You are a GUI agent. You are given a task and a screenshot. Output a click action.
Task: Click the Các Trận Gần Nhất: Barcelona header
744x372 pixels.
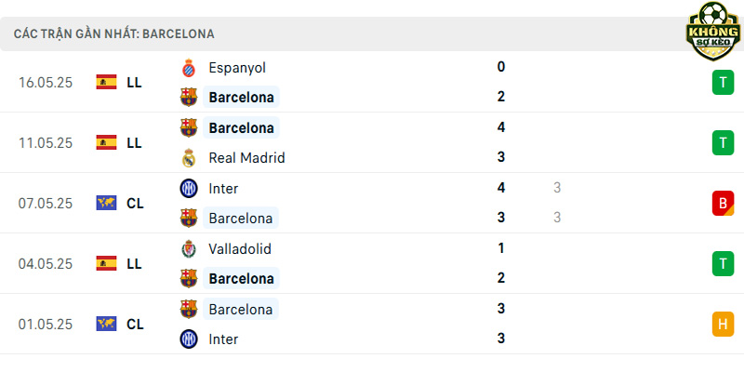(113, 34)
